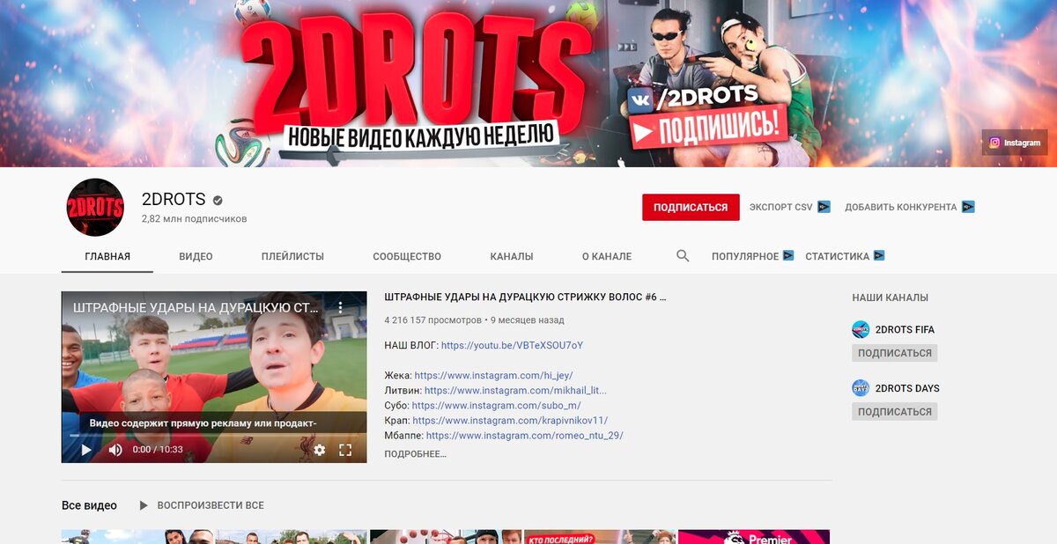1057x544 pixels.
Task: Open the Каналы tab
Action: pos(512,256)
